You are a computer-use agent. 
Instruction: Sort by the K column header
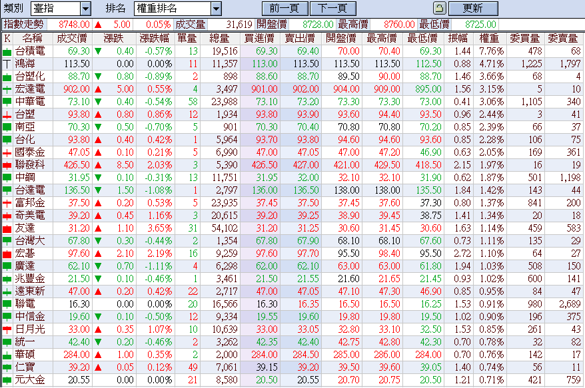7,39
